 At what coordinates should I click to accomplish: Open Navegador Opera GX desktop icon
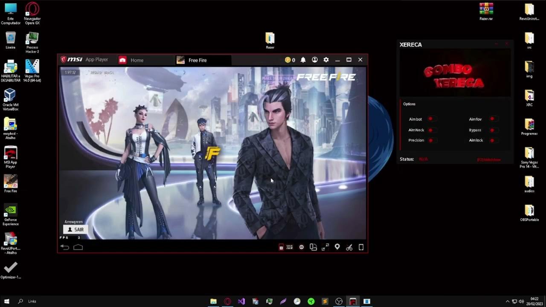tap(32, 14)
